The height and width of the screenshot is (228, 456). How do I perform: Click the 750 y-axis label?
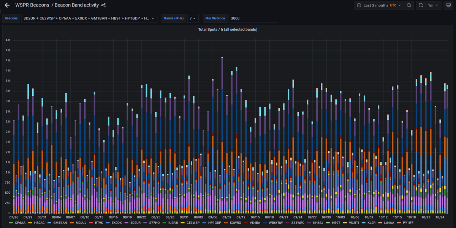(x=7, y=183)
